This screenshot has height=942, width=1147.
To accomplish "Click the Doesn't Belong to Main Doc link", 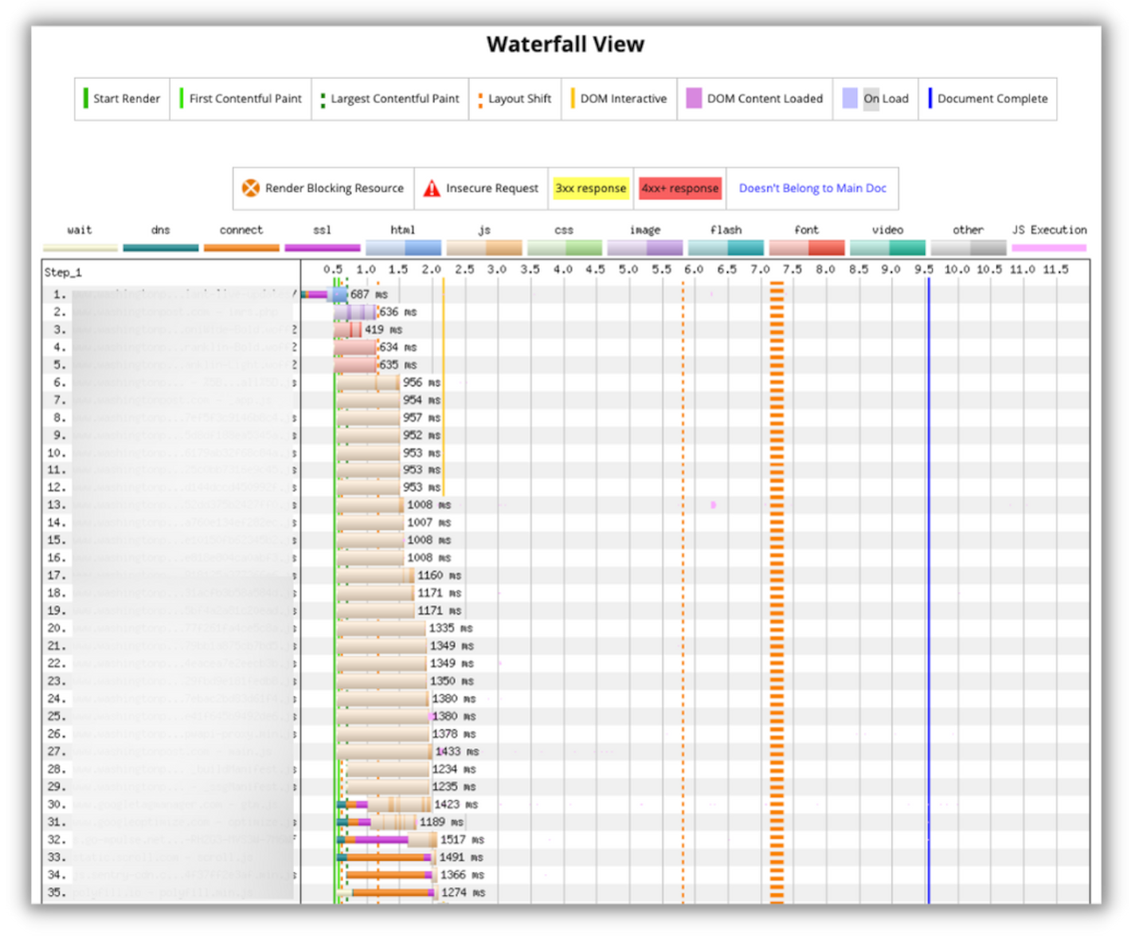I will pos(812,188).
